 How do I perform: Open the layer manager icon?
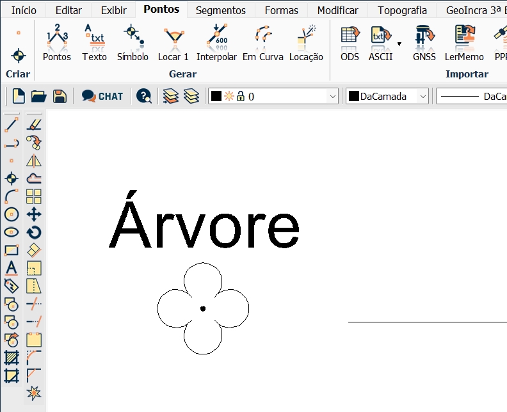click(171, 97)
